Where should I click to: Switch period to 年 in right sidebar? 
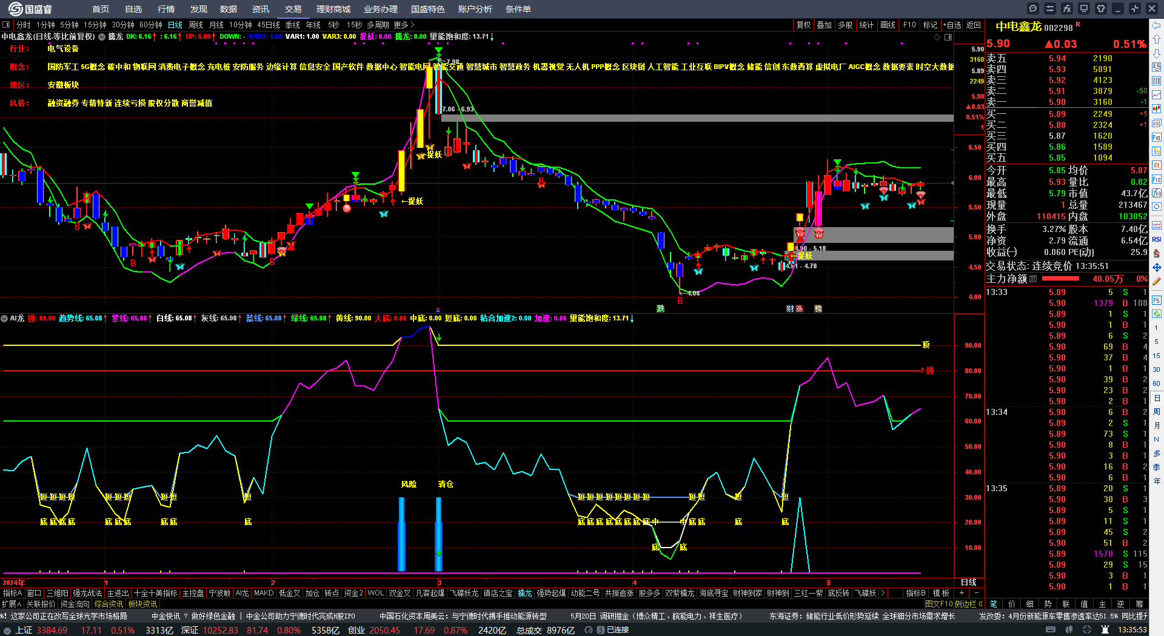click(x=1157, y=482)
